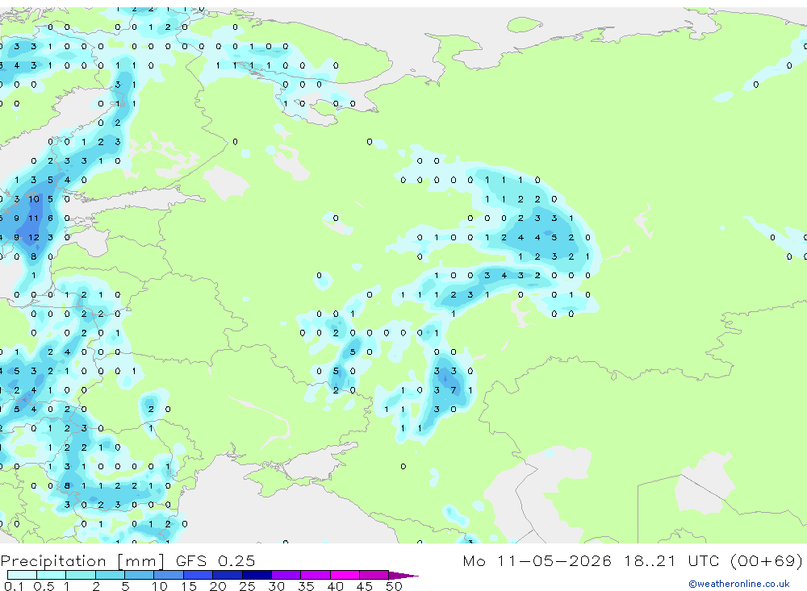Click the '25' legend scale label
Screen dimensions: 807x591
pyautogui.click(x=247, y=586)
